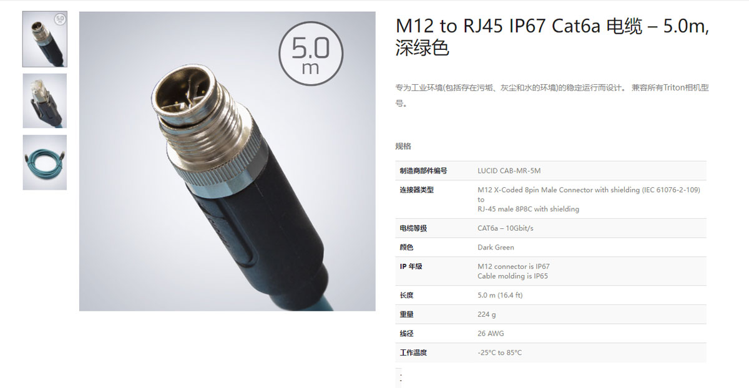Select the RJ45 connector thumbnail image

coord(45,101)
